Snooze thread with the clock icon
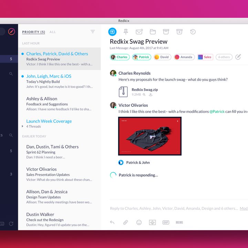The width and height of the screenshot is (248, 248). point(193,32)
